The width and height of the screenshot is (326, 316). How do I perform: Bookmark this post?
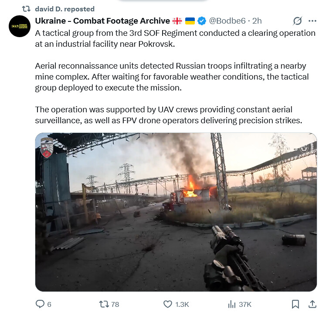pyautogui.click(x=295, y=304)
